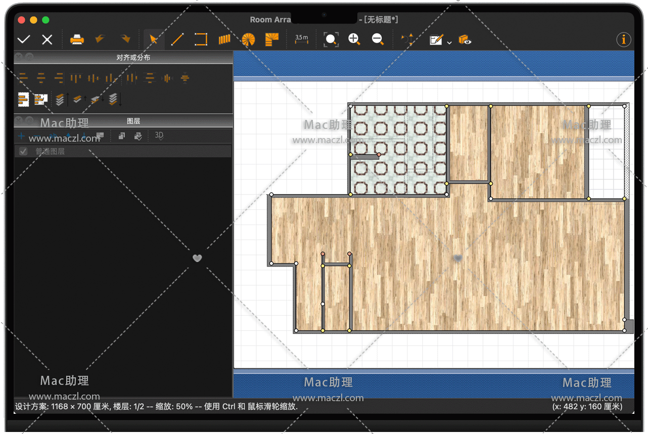
Task: Open the info button at top right
Action: 624,39
